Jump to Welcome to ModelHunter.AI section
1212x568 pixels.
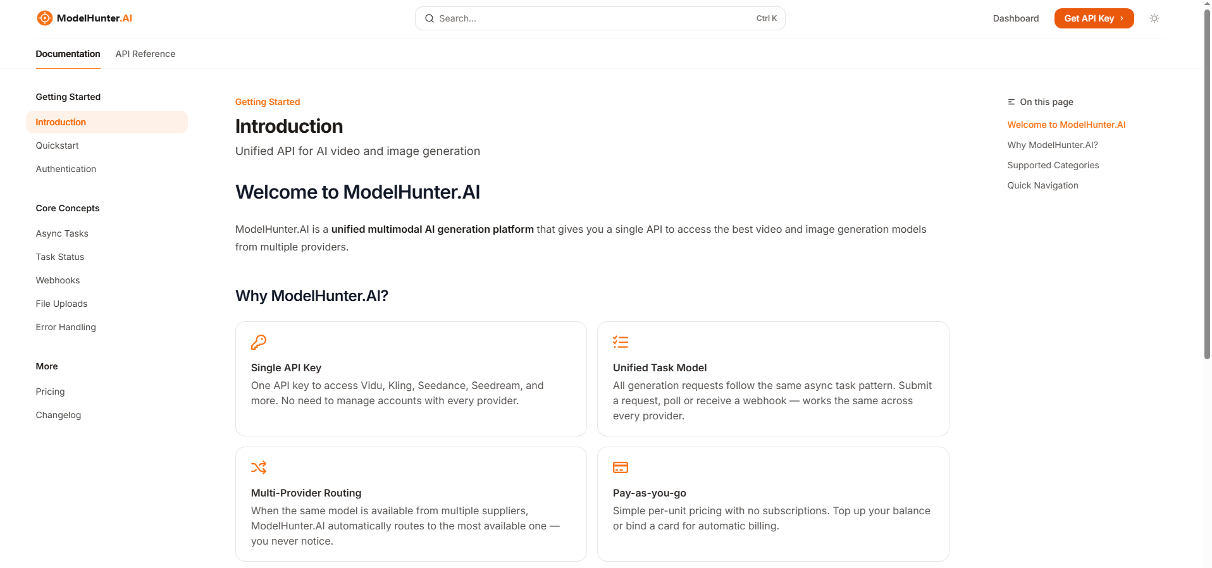[1067, 125]
